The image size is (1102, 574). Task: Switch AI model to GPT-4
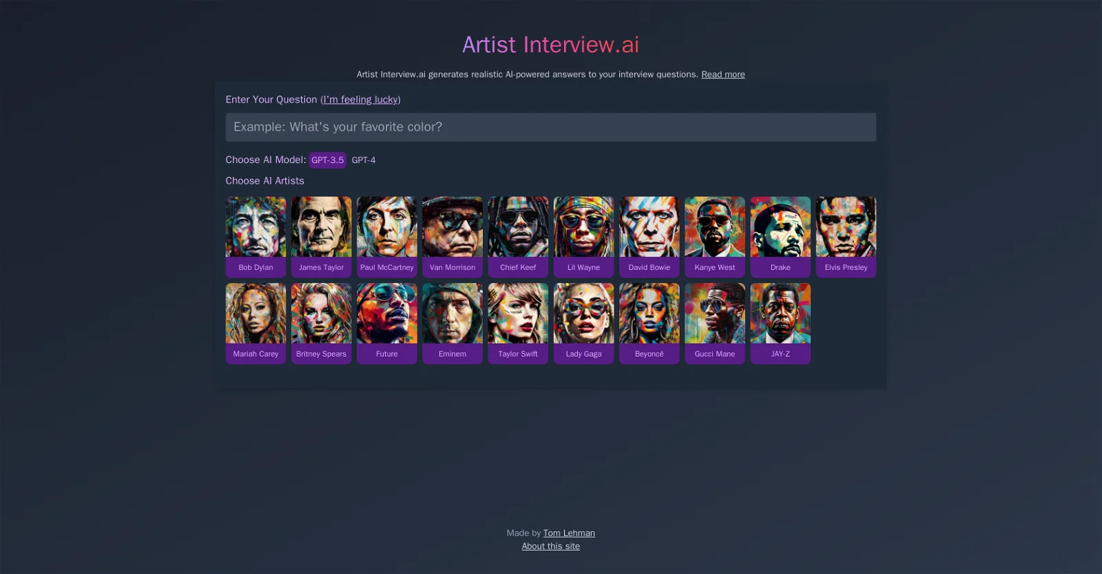(364, 160)
